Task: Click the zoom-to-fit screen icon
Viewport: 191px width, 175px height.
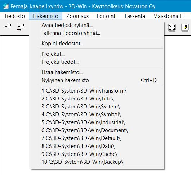Action: tap(172, 27)
